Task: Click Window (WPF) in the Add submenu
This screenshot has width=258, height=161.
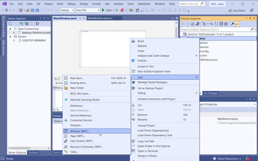Action: click(x=80, y=131)
